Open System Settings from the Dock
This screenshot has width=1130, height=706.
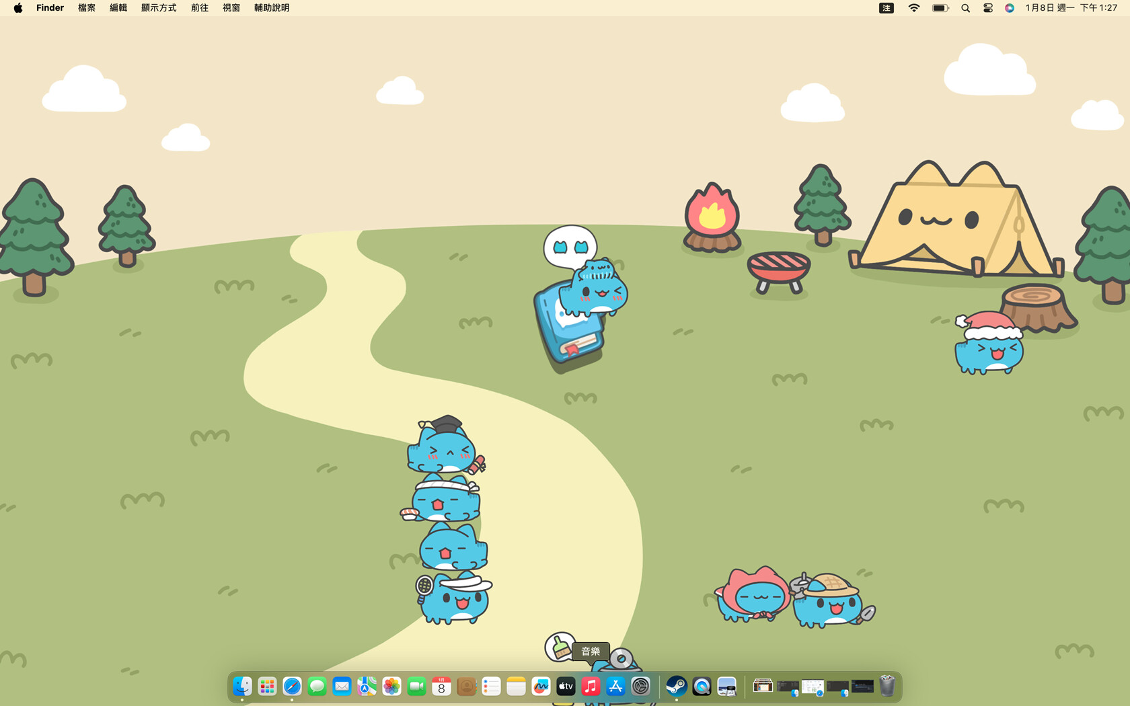640,687
